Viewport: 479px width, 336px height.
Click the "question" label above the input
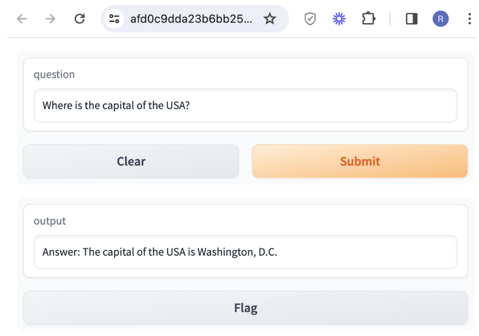(x=54, y=74)
